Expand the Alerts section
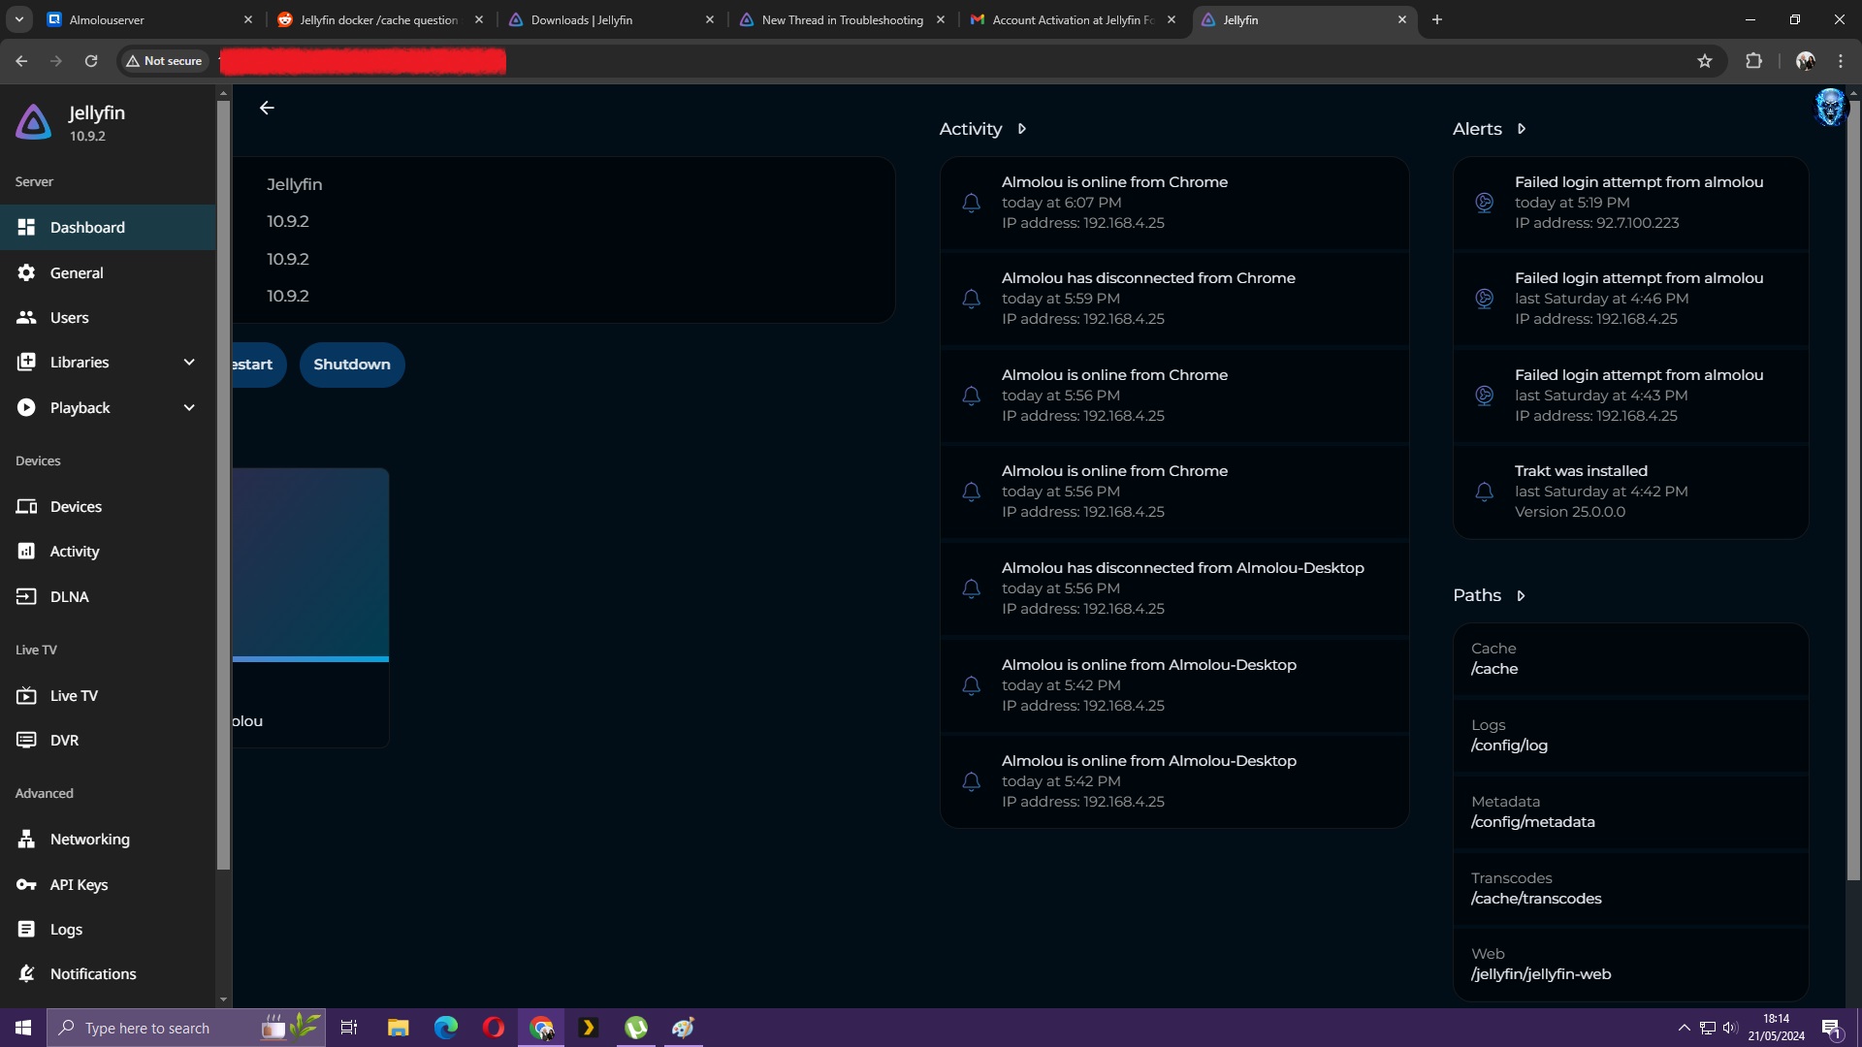 click(x=1522, y=129)
